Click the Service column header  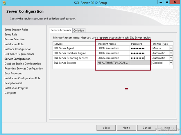point(75,44)
